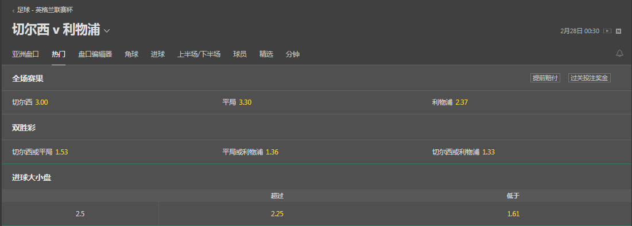Choose over 2.5 goals at 2.25
The height and width of the screenshot is (226, 632).
point(277,214)
